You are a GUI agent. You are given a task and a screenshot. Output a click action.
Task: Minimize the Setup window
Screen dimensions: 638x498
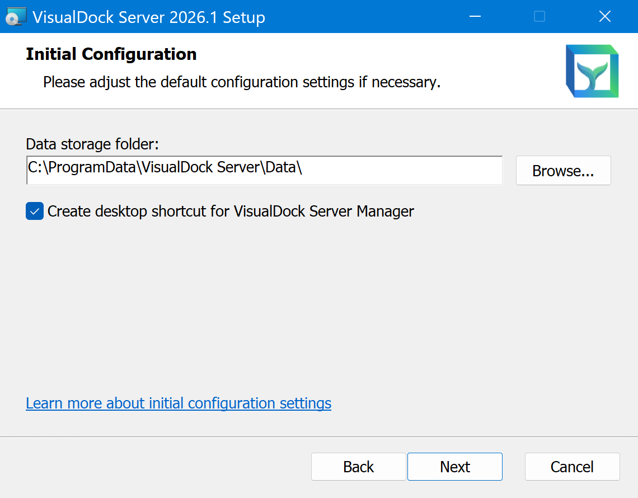(x=475, y=17)
